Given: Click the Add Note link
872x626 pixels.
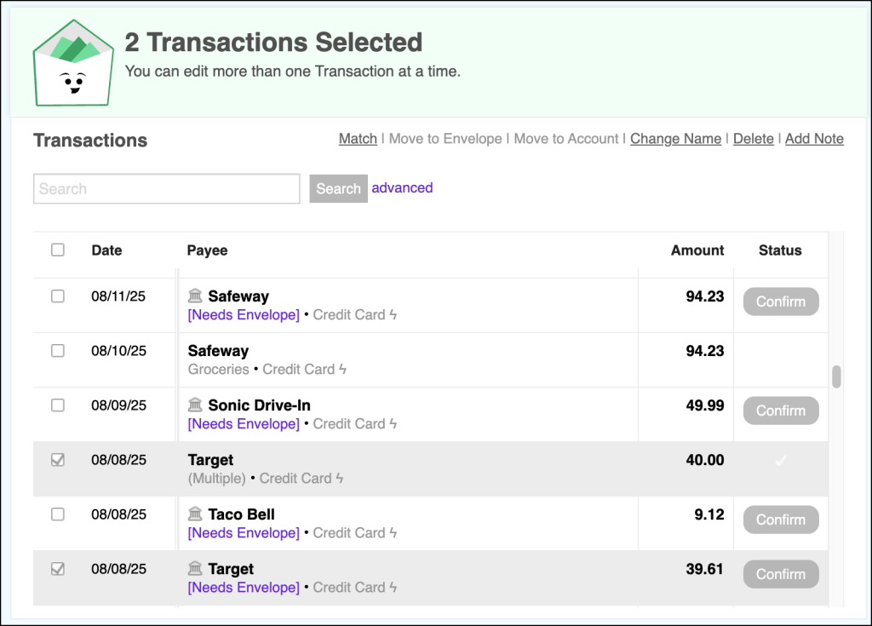Looking at the screenshot, I should (814, 139).
